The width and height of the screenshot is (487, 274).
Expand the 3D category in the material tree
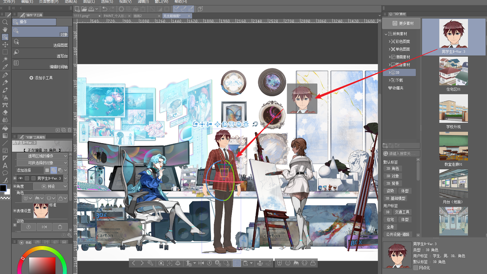[x=389, y=72]
